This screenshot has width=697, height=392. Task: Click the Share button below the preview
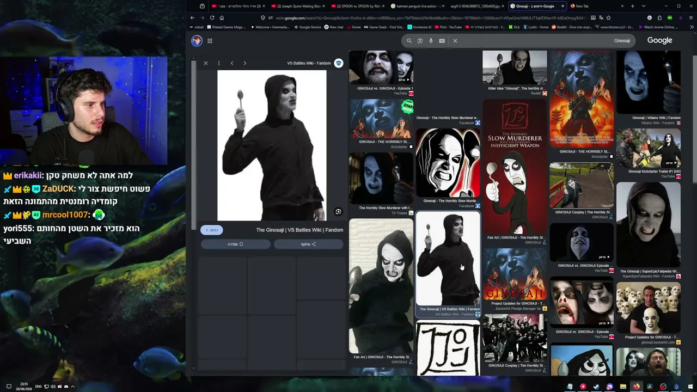(x=308, y=244)
